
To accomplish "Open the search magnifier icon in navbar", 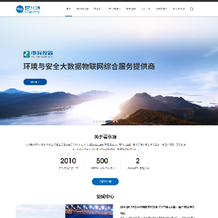I will (191, 9).
